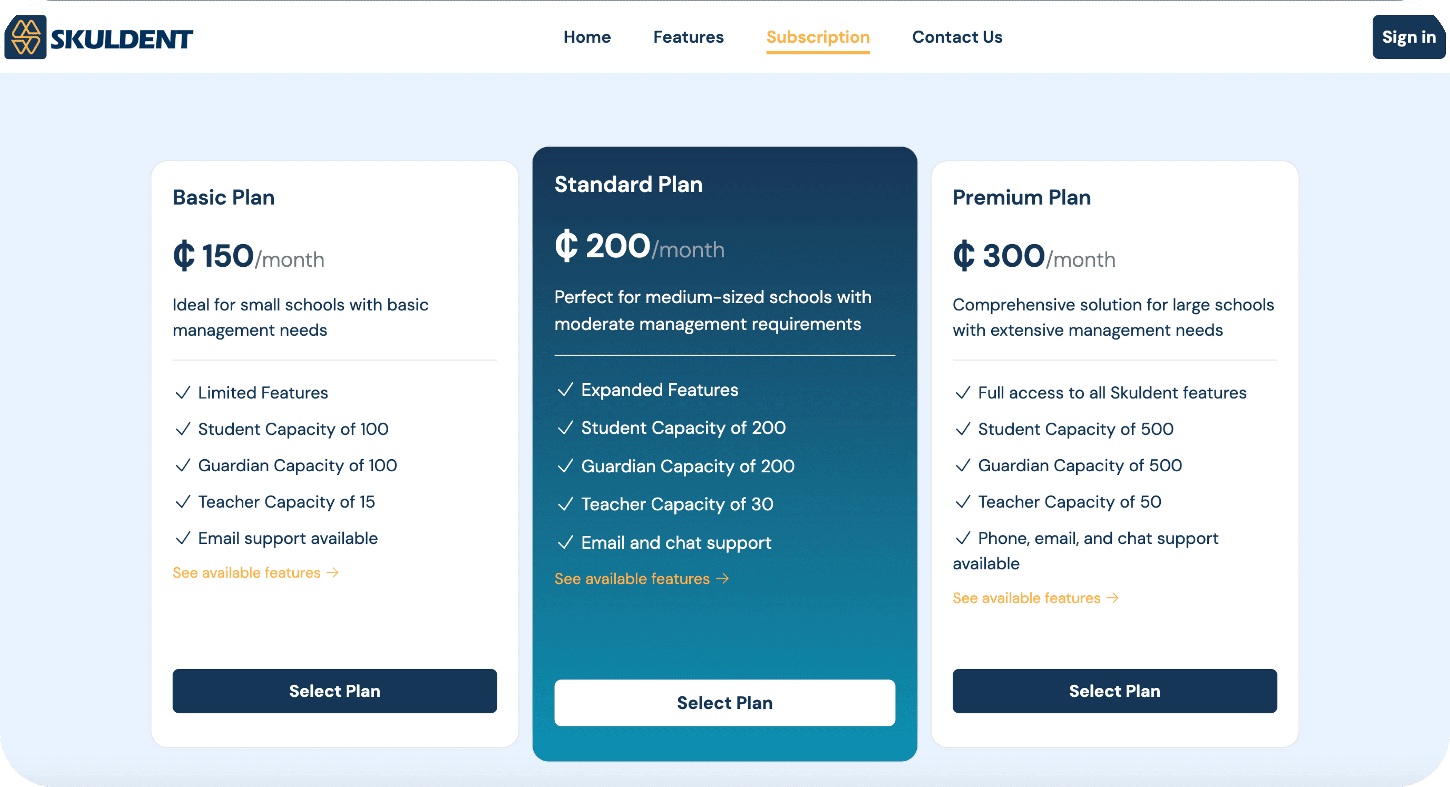Click the arrow icon in Premium Plan features link
The width and height of the screenshot is (1450, 787).
(x=1112, y=598)
